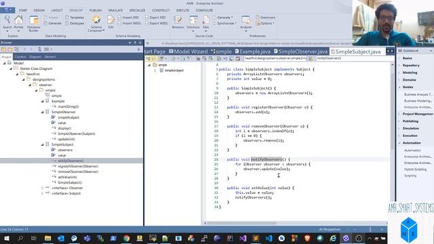The height and width of the screenshot is (244, 434).
Task: Select registerObserver(Observer) in the tree
Action: (x=78, y=166)
